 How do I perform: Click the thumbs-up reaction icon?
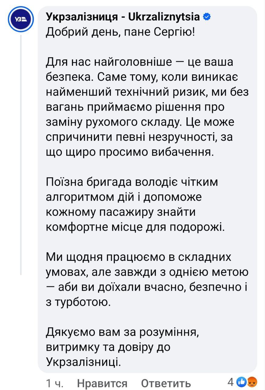[242, 381]
